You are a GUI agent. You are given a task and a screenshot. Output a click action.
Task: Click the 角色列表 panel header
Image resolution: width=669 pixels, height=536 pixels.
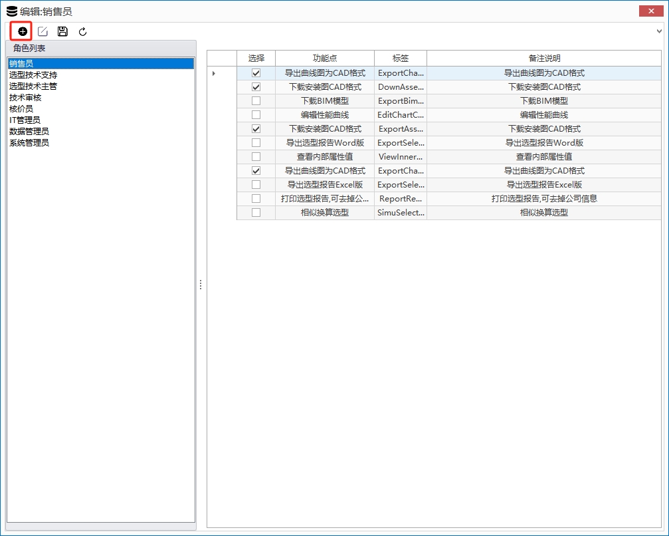[x=101, y=49]
